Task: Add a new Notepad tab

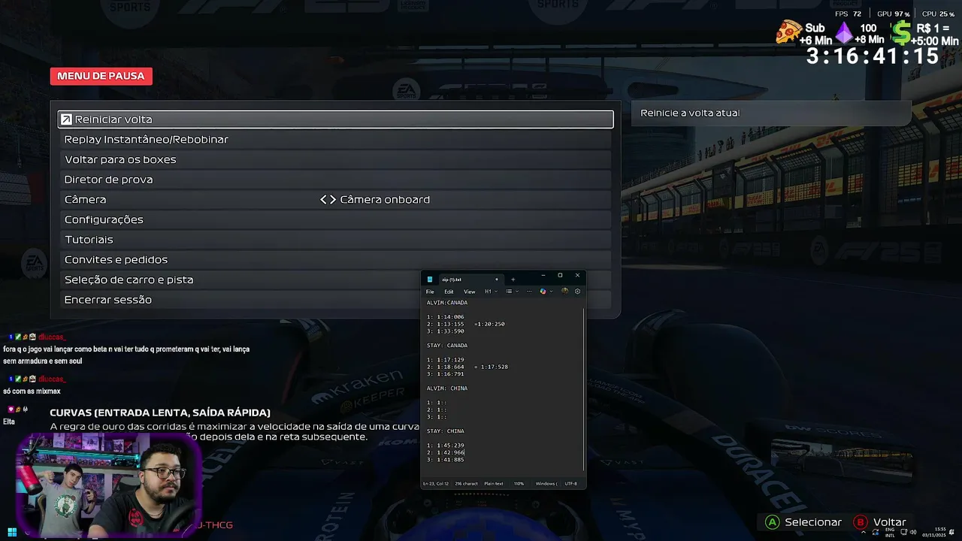Action: click(513, 280)
